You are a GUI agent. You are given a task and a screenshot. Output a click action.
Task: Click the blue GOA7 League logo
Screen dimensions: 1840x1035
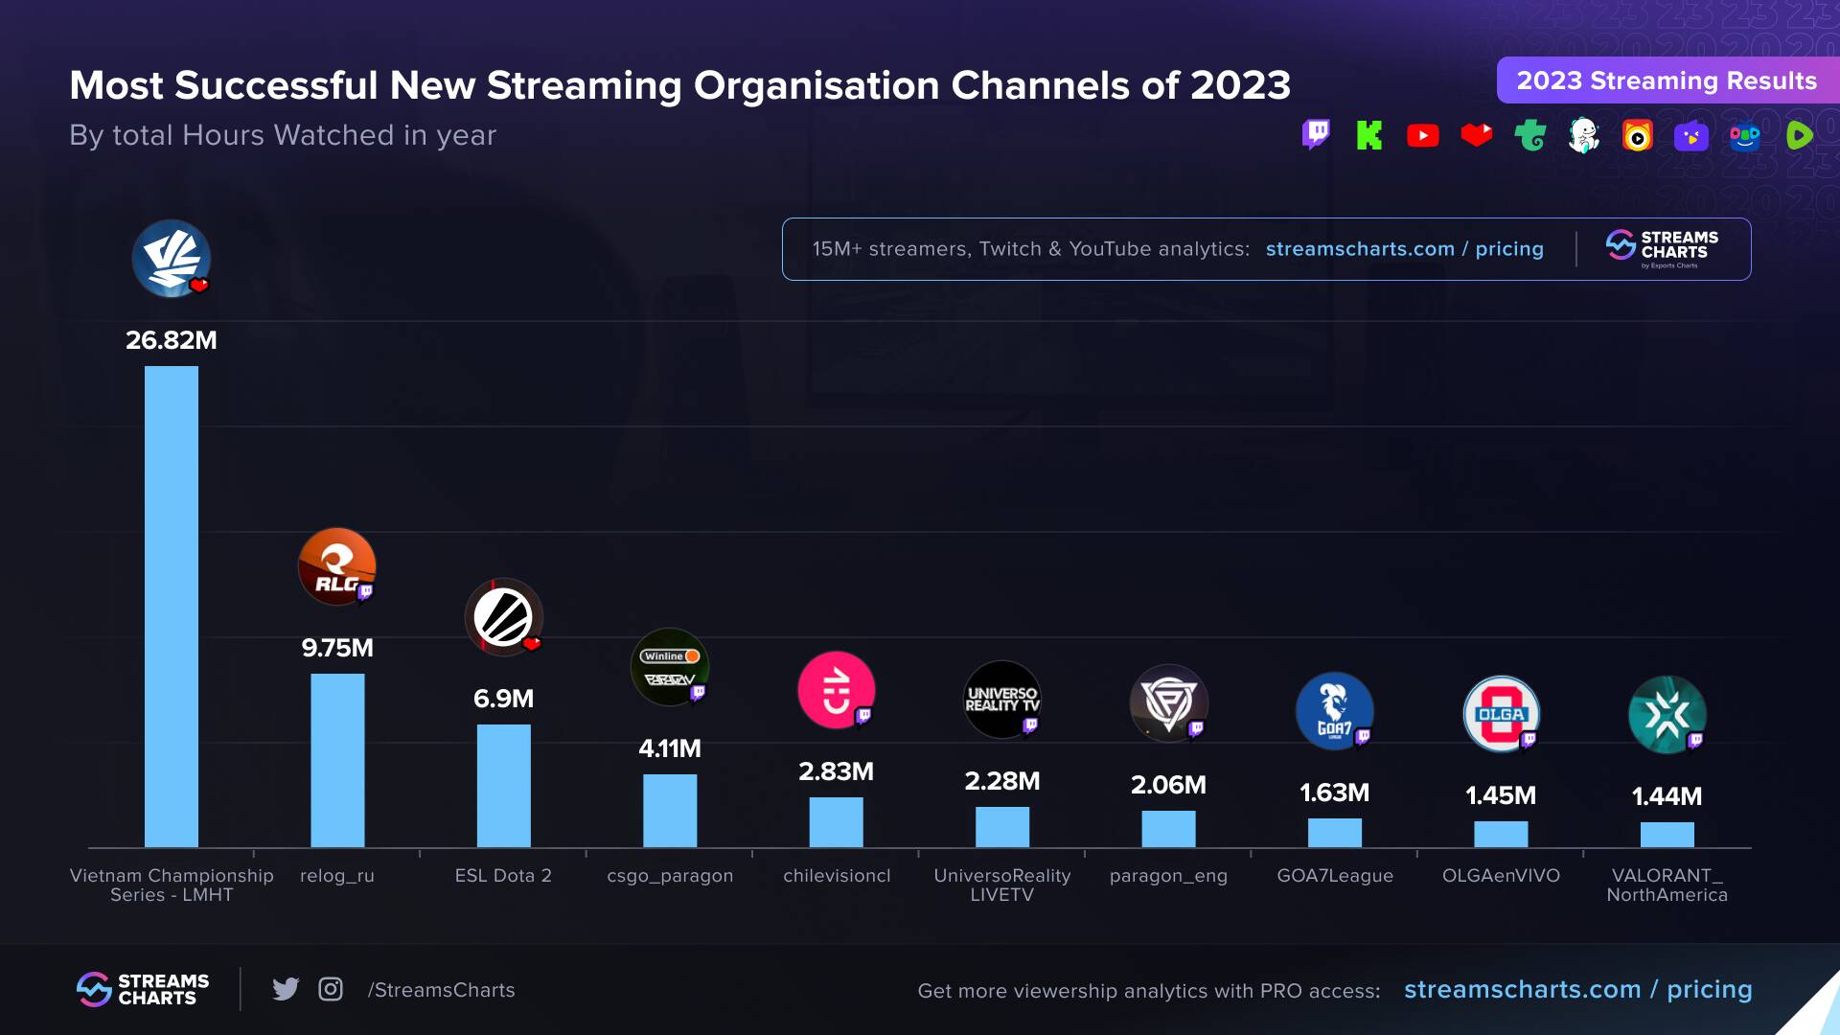click(1335, 711)
